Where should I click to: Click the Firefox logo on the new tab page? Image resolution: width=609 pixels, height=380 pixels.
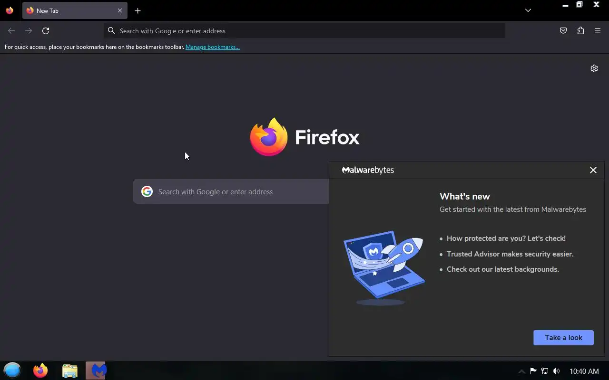pyautogui.click(x=304, y=137)
